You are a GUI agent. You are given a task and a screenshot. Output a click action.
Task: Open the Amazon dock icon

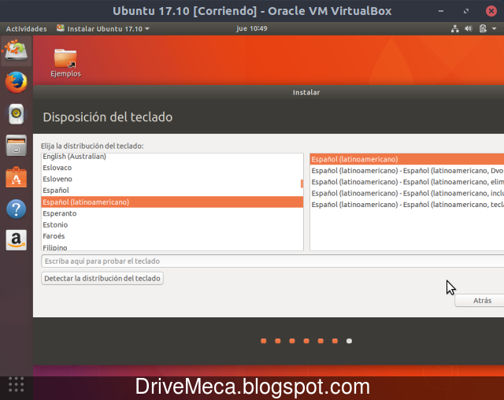(16, 240)
